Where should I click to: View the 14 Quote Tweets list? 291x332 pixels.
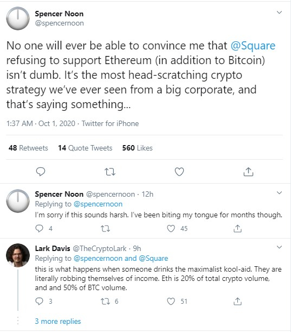(85, 148)
